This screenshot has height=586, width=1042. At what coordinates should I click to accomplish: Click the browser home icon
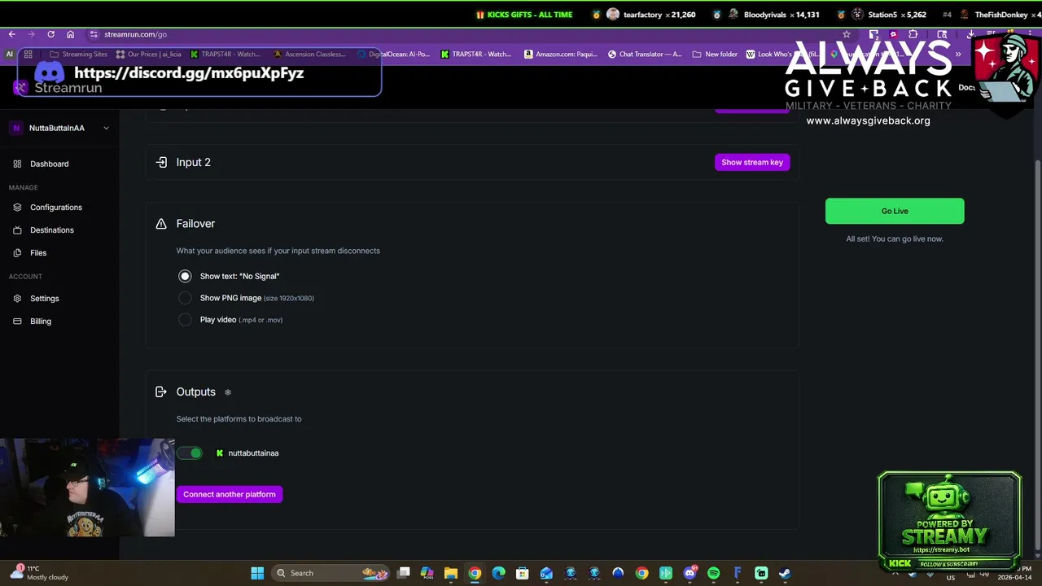point(70,34)
